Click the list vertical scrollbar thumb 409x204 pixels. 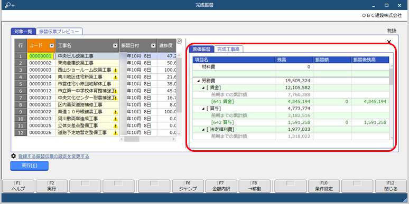tap(179, 85)
